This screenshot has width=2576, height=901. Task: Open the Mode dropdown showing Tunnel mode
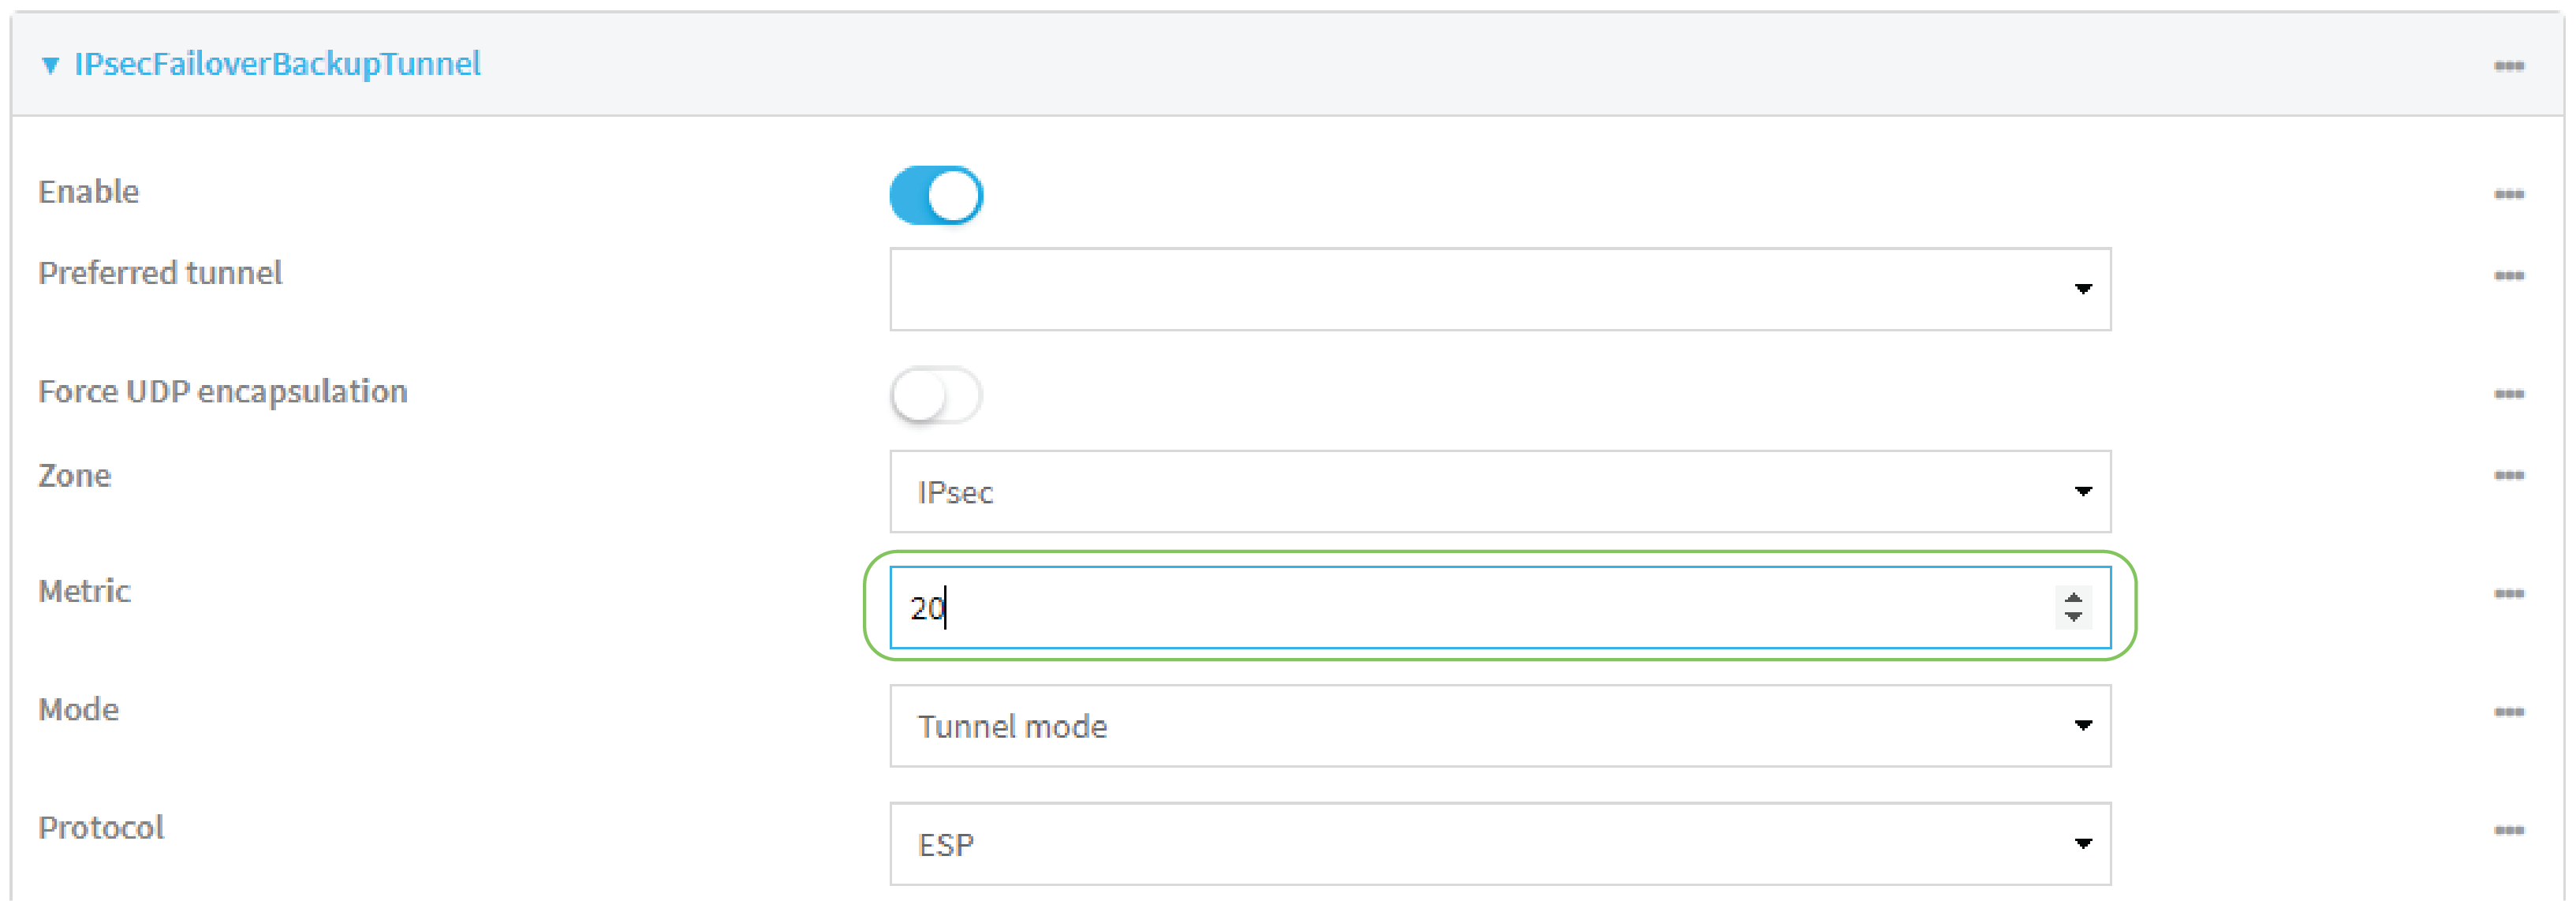tap(2083, 726)
